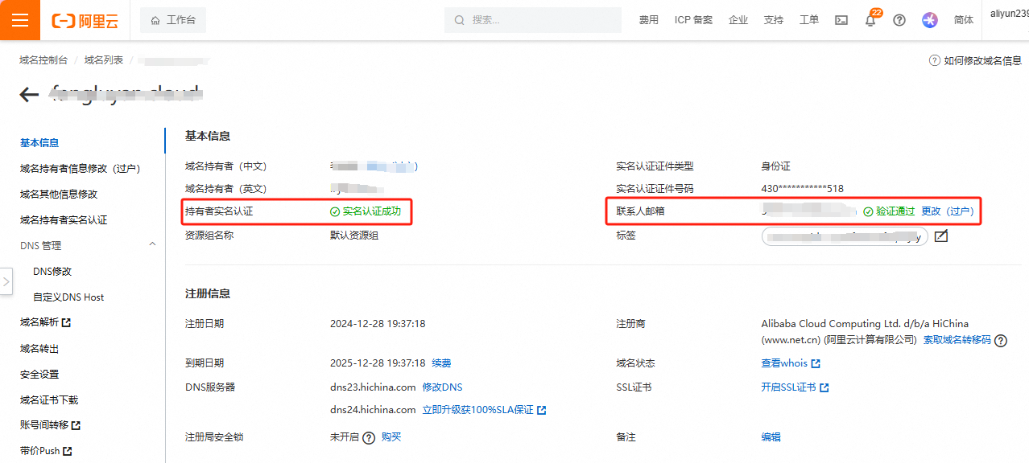Click the 实名认证成功 status text
Screen dimensions: 1029x463
[370, 211]
